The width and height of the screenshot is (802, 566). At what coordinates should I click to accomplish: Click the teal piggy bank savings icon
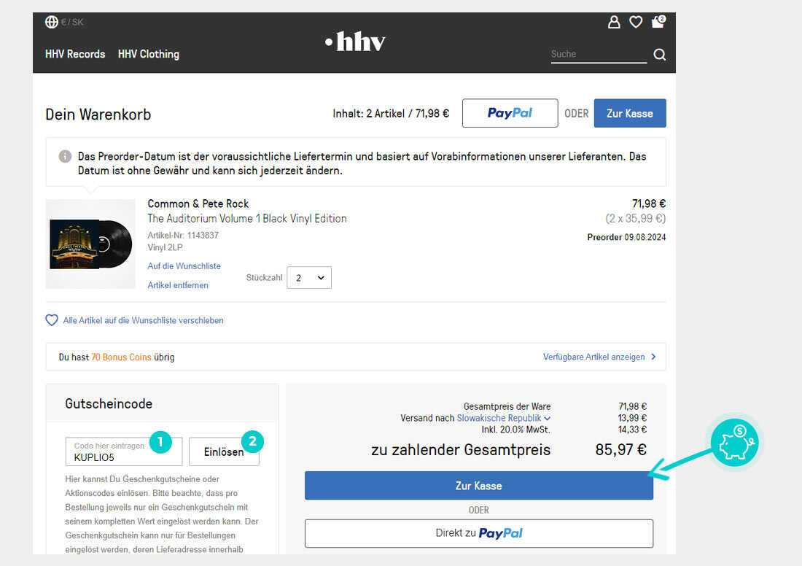point(735,443)
